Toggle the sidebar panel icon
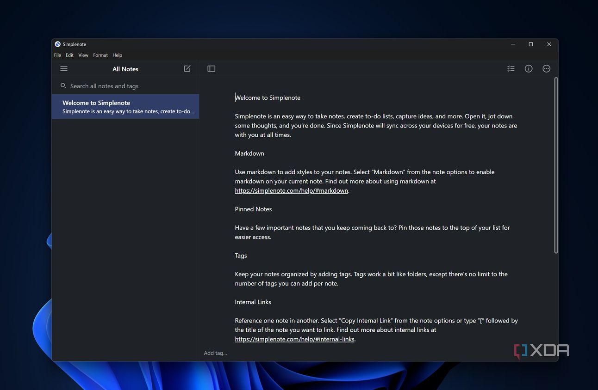 pos(211,68)
